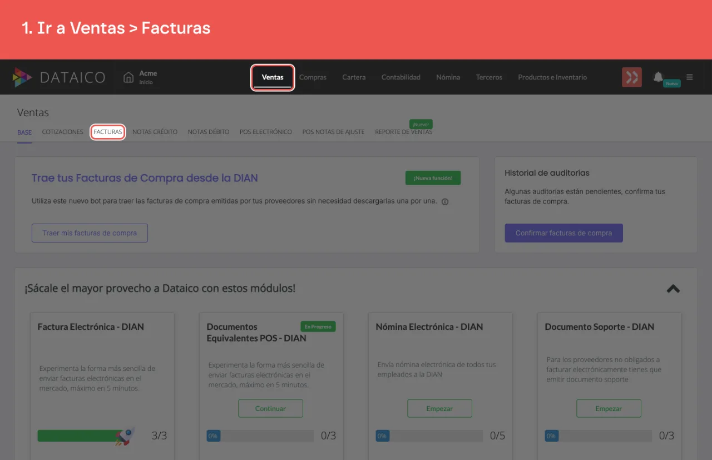This screenshot has height=460, width=712.
Task: Click Traer mis facturas de compra button
Action: (90, 233)
